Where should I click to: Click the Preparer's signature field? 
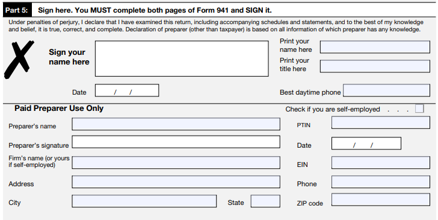(x=176, y=142)
